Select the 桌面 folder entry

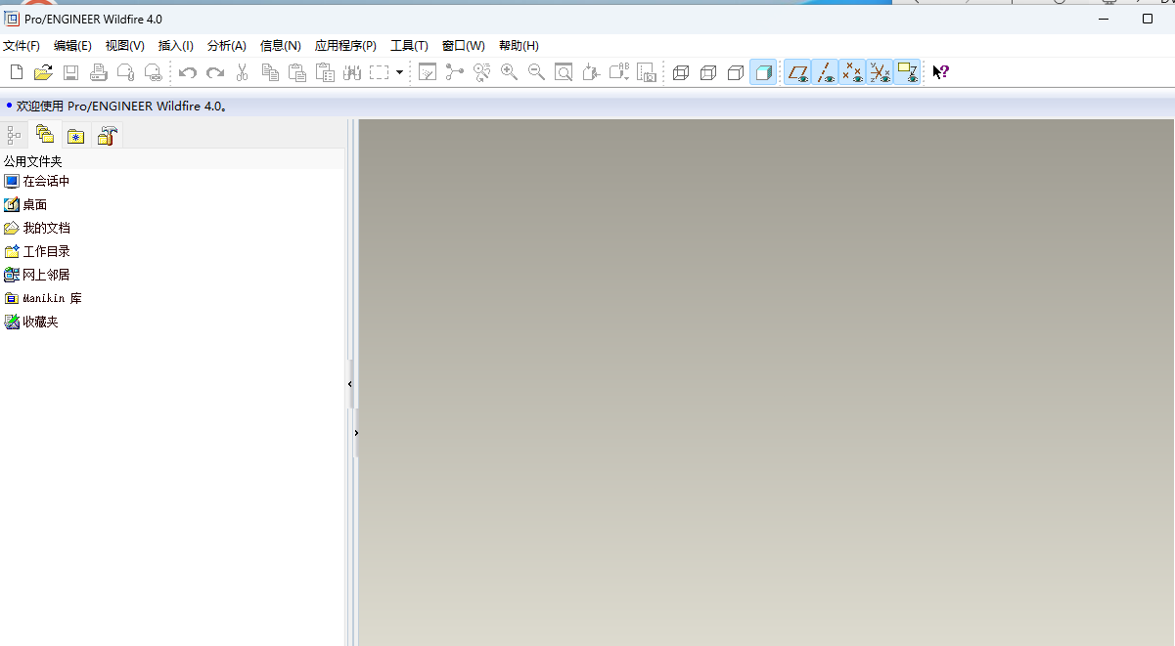point(25,205)
